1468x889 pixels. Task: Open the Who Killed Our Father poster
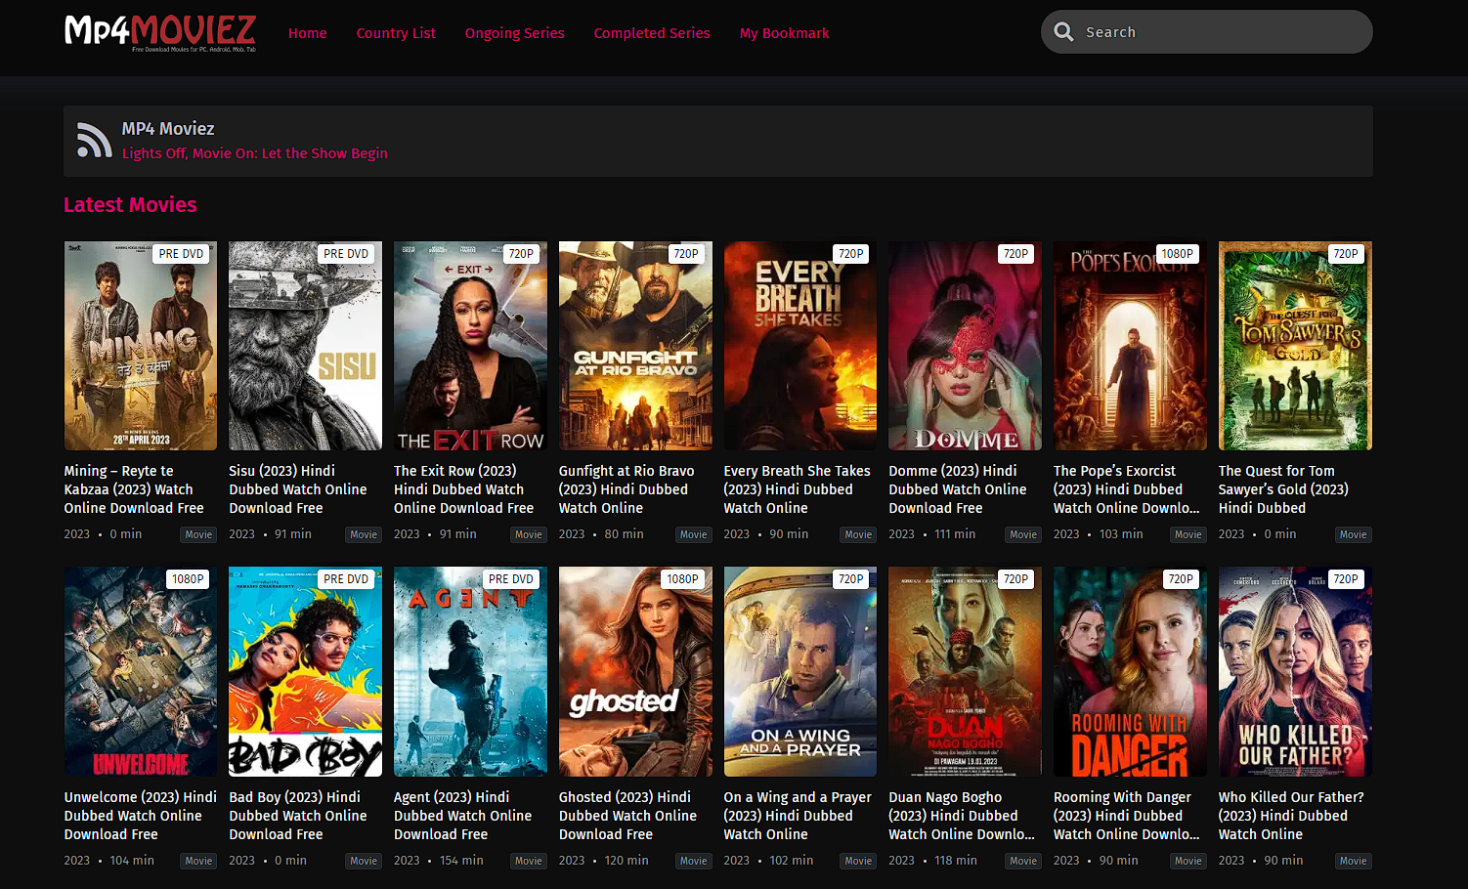click(1295, 672)
